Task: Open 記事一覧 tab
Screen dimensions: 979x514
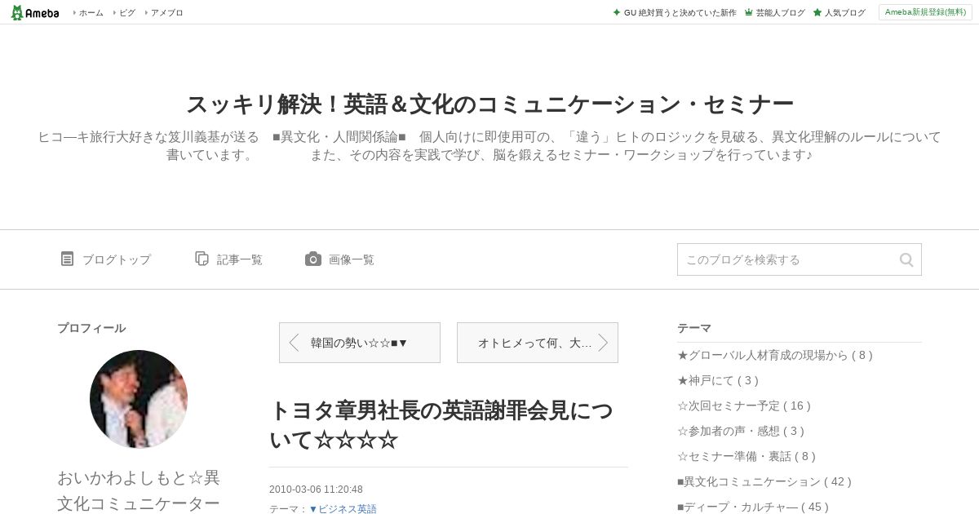Action: (x=240, y=259)
